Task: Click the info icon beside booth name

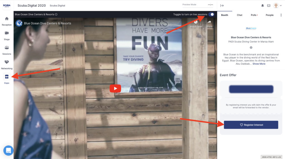Action: 56,14
